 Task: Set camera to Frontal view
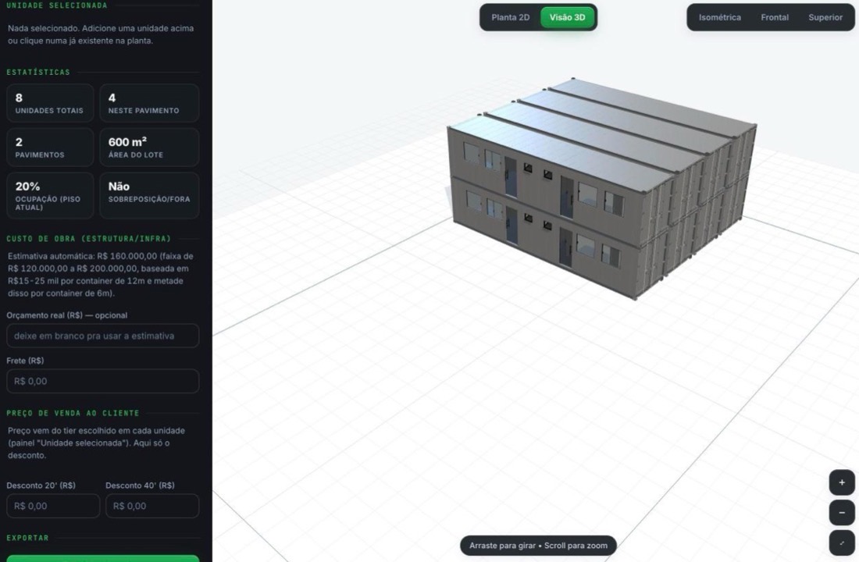point(774,17)
